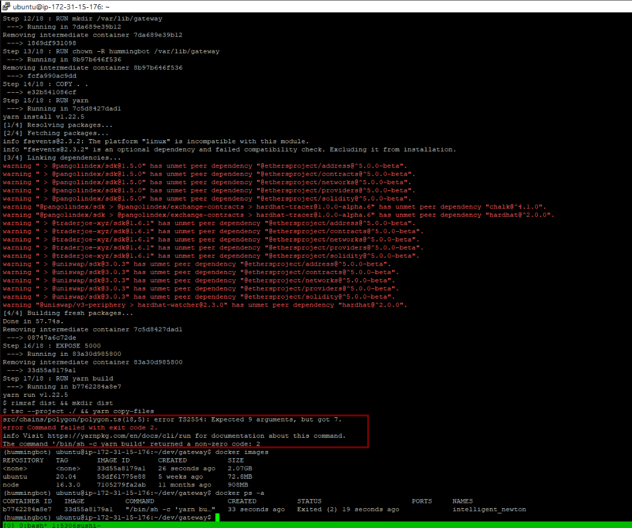Image resolution: width=632 pixels, height=528 pixels.
Task: Click the TAG column header
Action: pyautogui.click(x=62, y=461)
